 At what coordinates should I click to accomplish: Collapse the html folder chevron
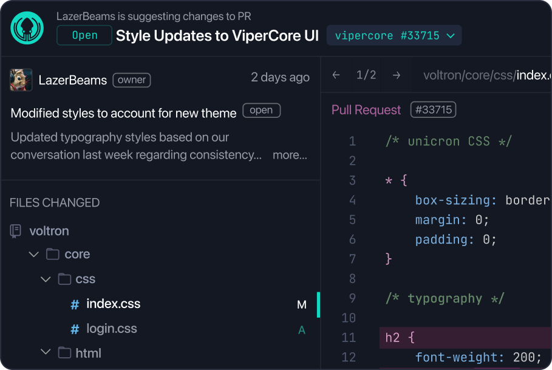tap(46, 352)
